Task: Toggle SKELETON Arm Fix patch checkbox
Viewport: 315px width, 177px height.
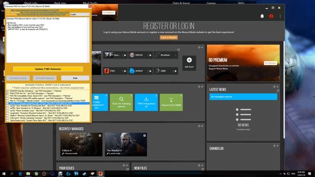Action: [x=7, y=93]
